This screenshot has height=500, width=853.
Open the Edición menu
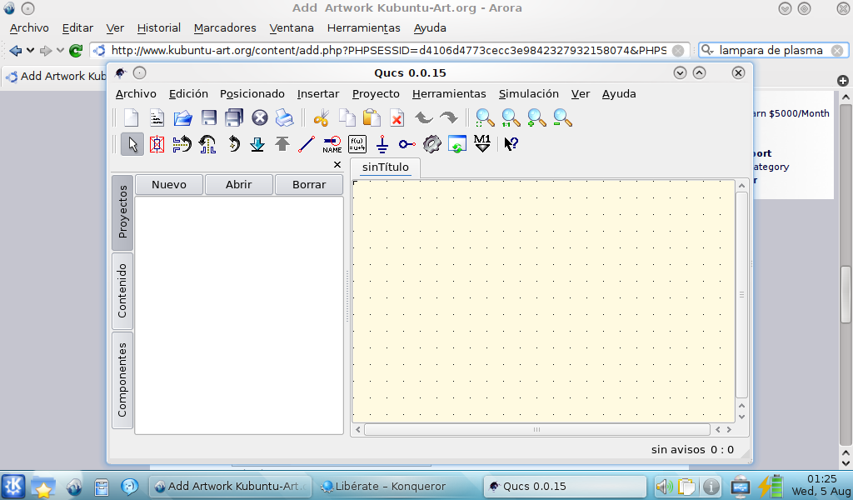click(x=188, y=93)
